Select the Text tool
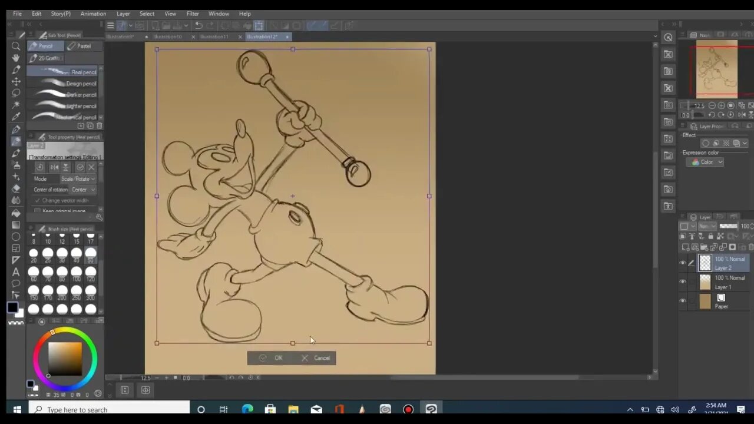The image size is (754, 424). click(x=16, y=272)
